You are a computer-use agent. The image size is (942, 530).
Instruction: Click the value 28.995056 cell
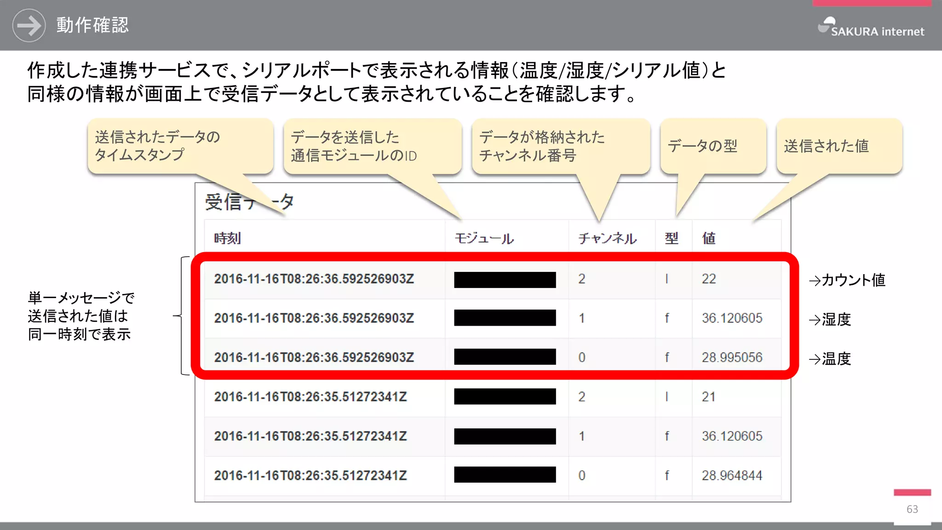point(732,357)
